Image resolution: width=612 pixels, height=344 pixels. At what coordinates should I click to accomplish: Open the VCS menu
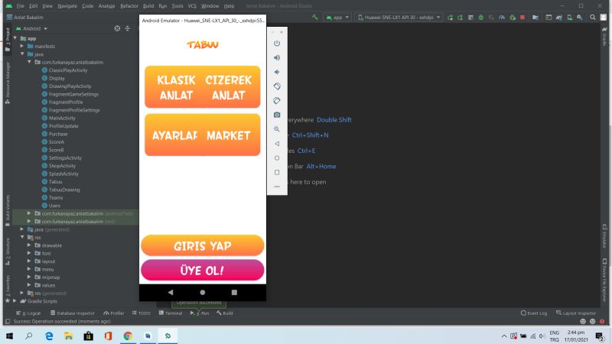point(192,6)
